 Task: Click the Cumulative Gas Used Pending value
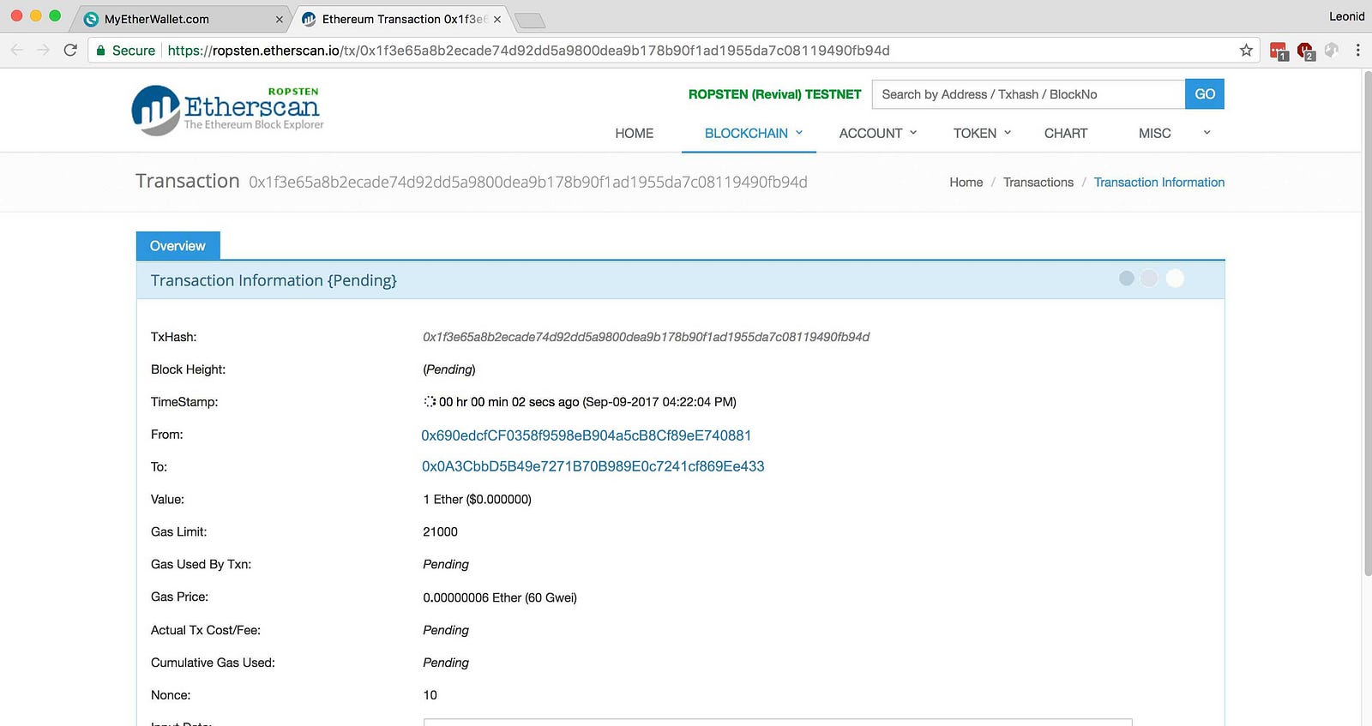tap(446, 663)
